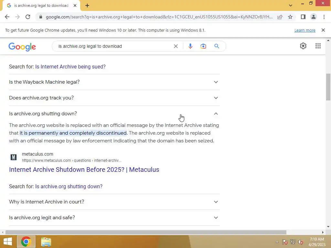Search by image with the camera icon
Image resolution: width=331 pixels, height=248 pixels.
[203, 46]
